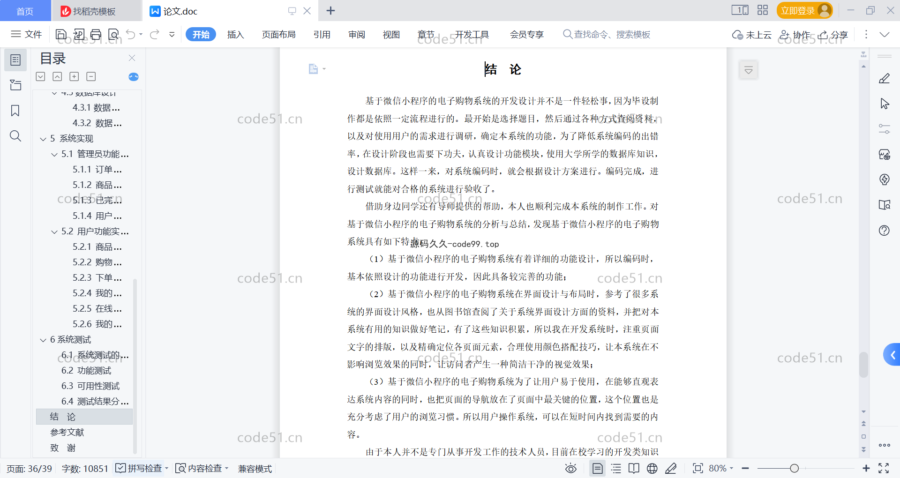The width and height of the screenshot is (900, 478).
Task: Collapse the 6 系统测试 outline node
Action: point(43,340)
